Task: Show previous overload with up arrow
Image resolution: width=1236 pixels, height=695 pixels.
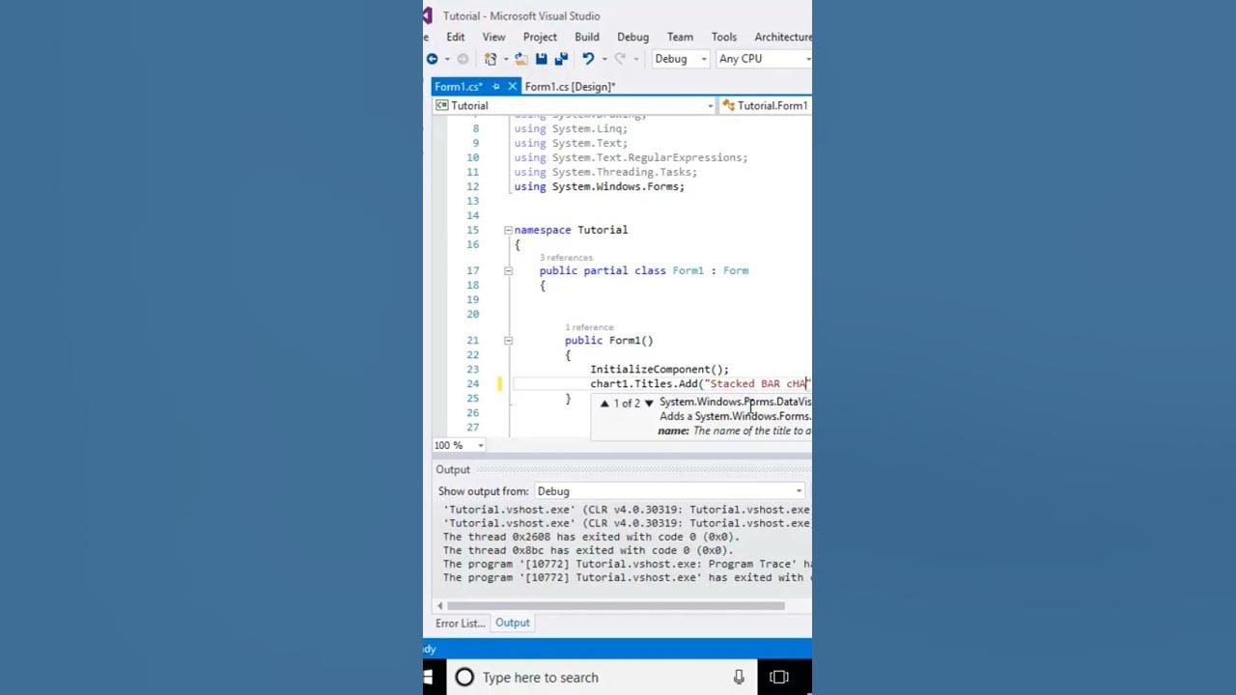Action: 604,403
